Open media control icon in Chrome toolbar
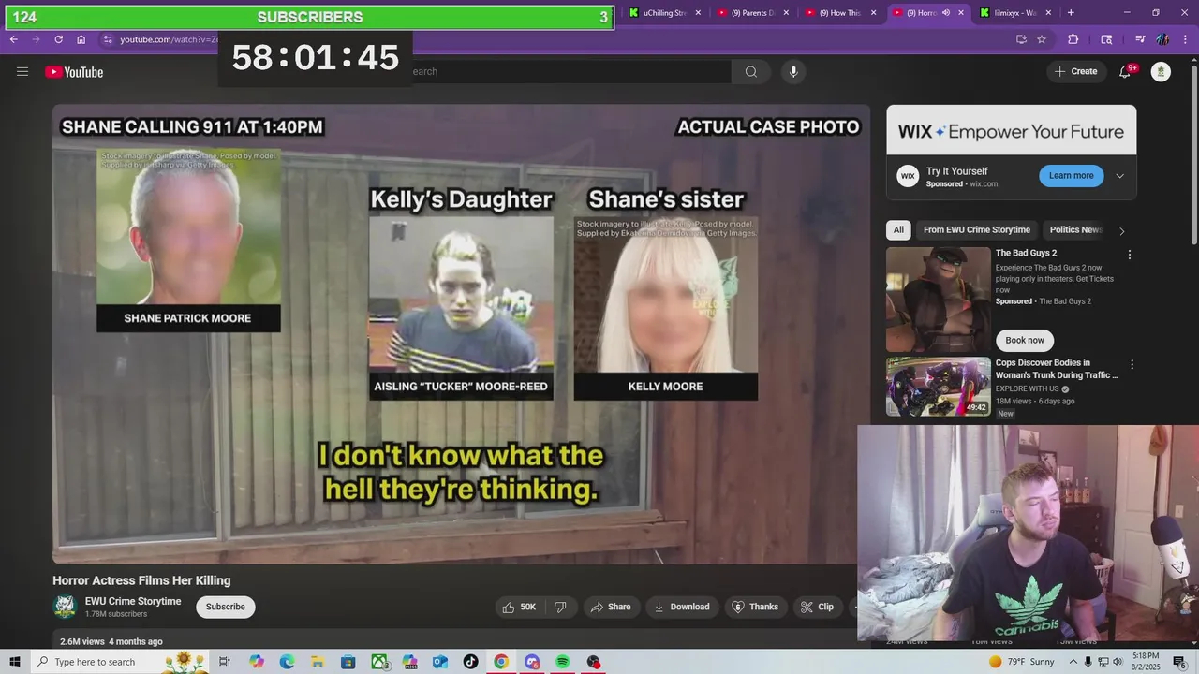The width and height of the screenshot is (1199, 674). (x=1139, y=39)
